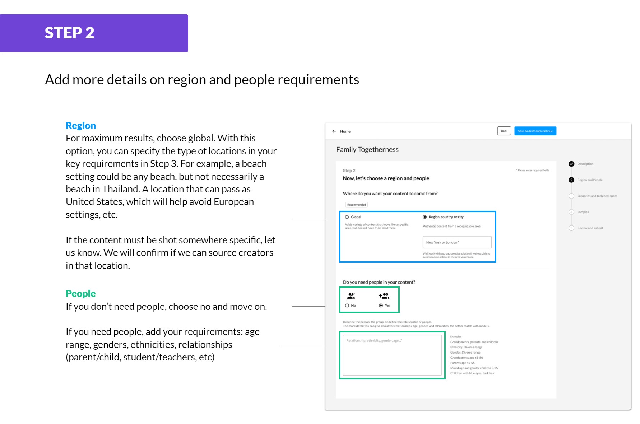Click the relationship, ethnicity, gender, age textbox

(x=392, y=355)
